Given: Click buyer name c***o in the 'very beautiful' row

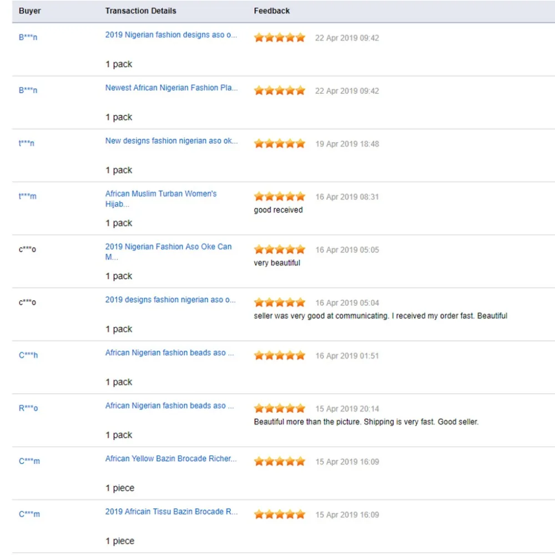Looking at the screenshot, I should point(27,249).
